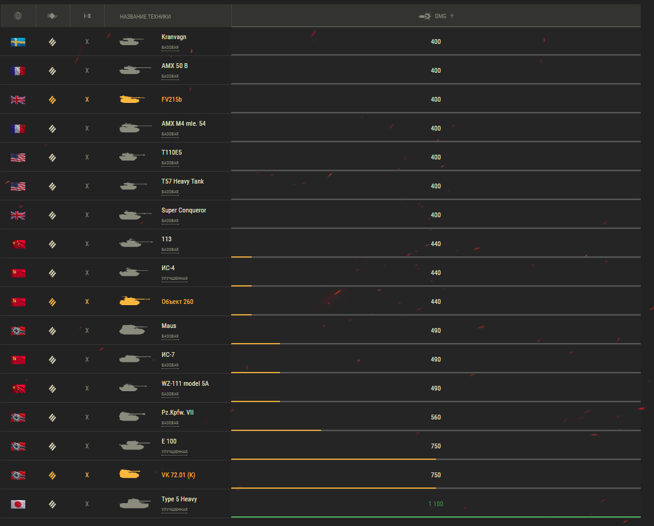This screenshot has width=654, height=526.
Task: Sort by tier I-X column header
Action: click(87, 16)
